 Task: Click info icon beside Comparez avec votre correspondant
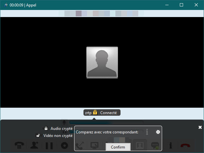click(147, 132)
